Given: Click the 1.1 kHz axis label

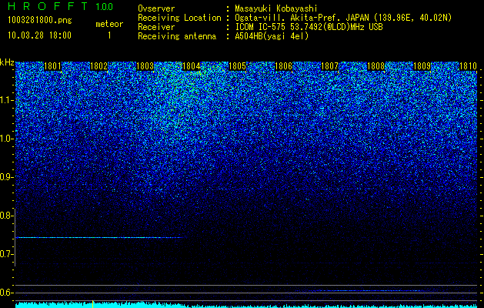Looking at the screenshot, I should click(6, 100).
